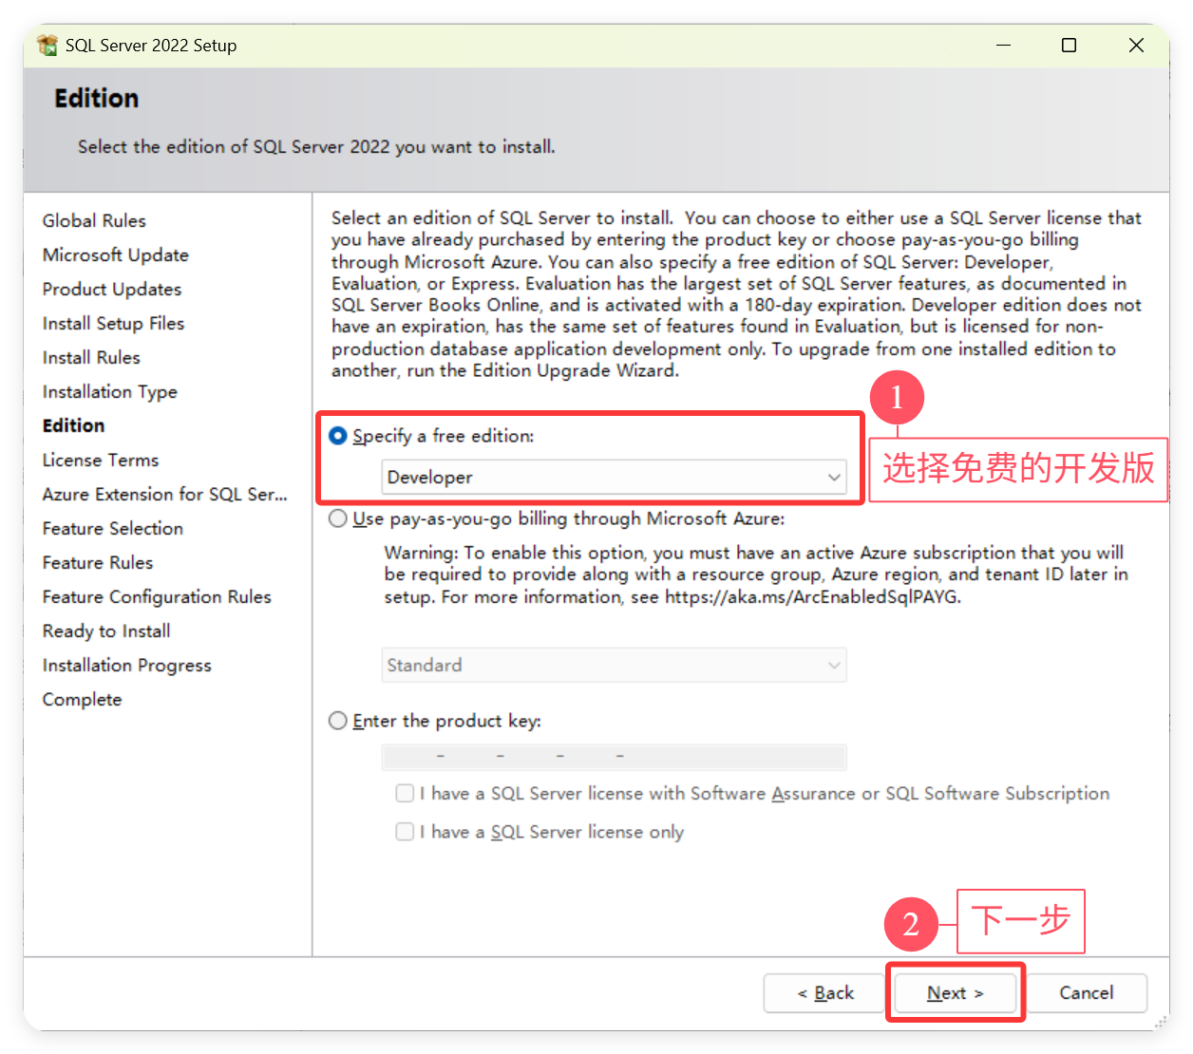Select Use pay-as-you-go billing through Azure option
The width and height of the screenshot is (1193, 1054).
[337, 518]
